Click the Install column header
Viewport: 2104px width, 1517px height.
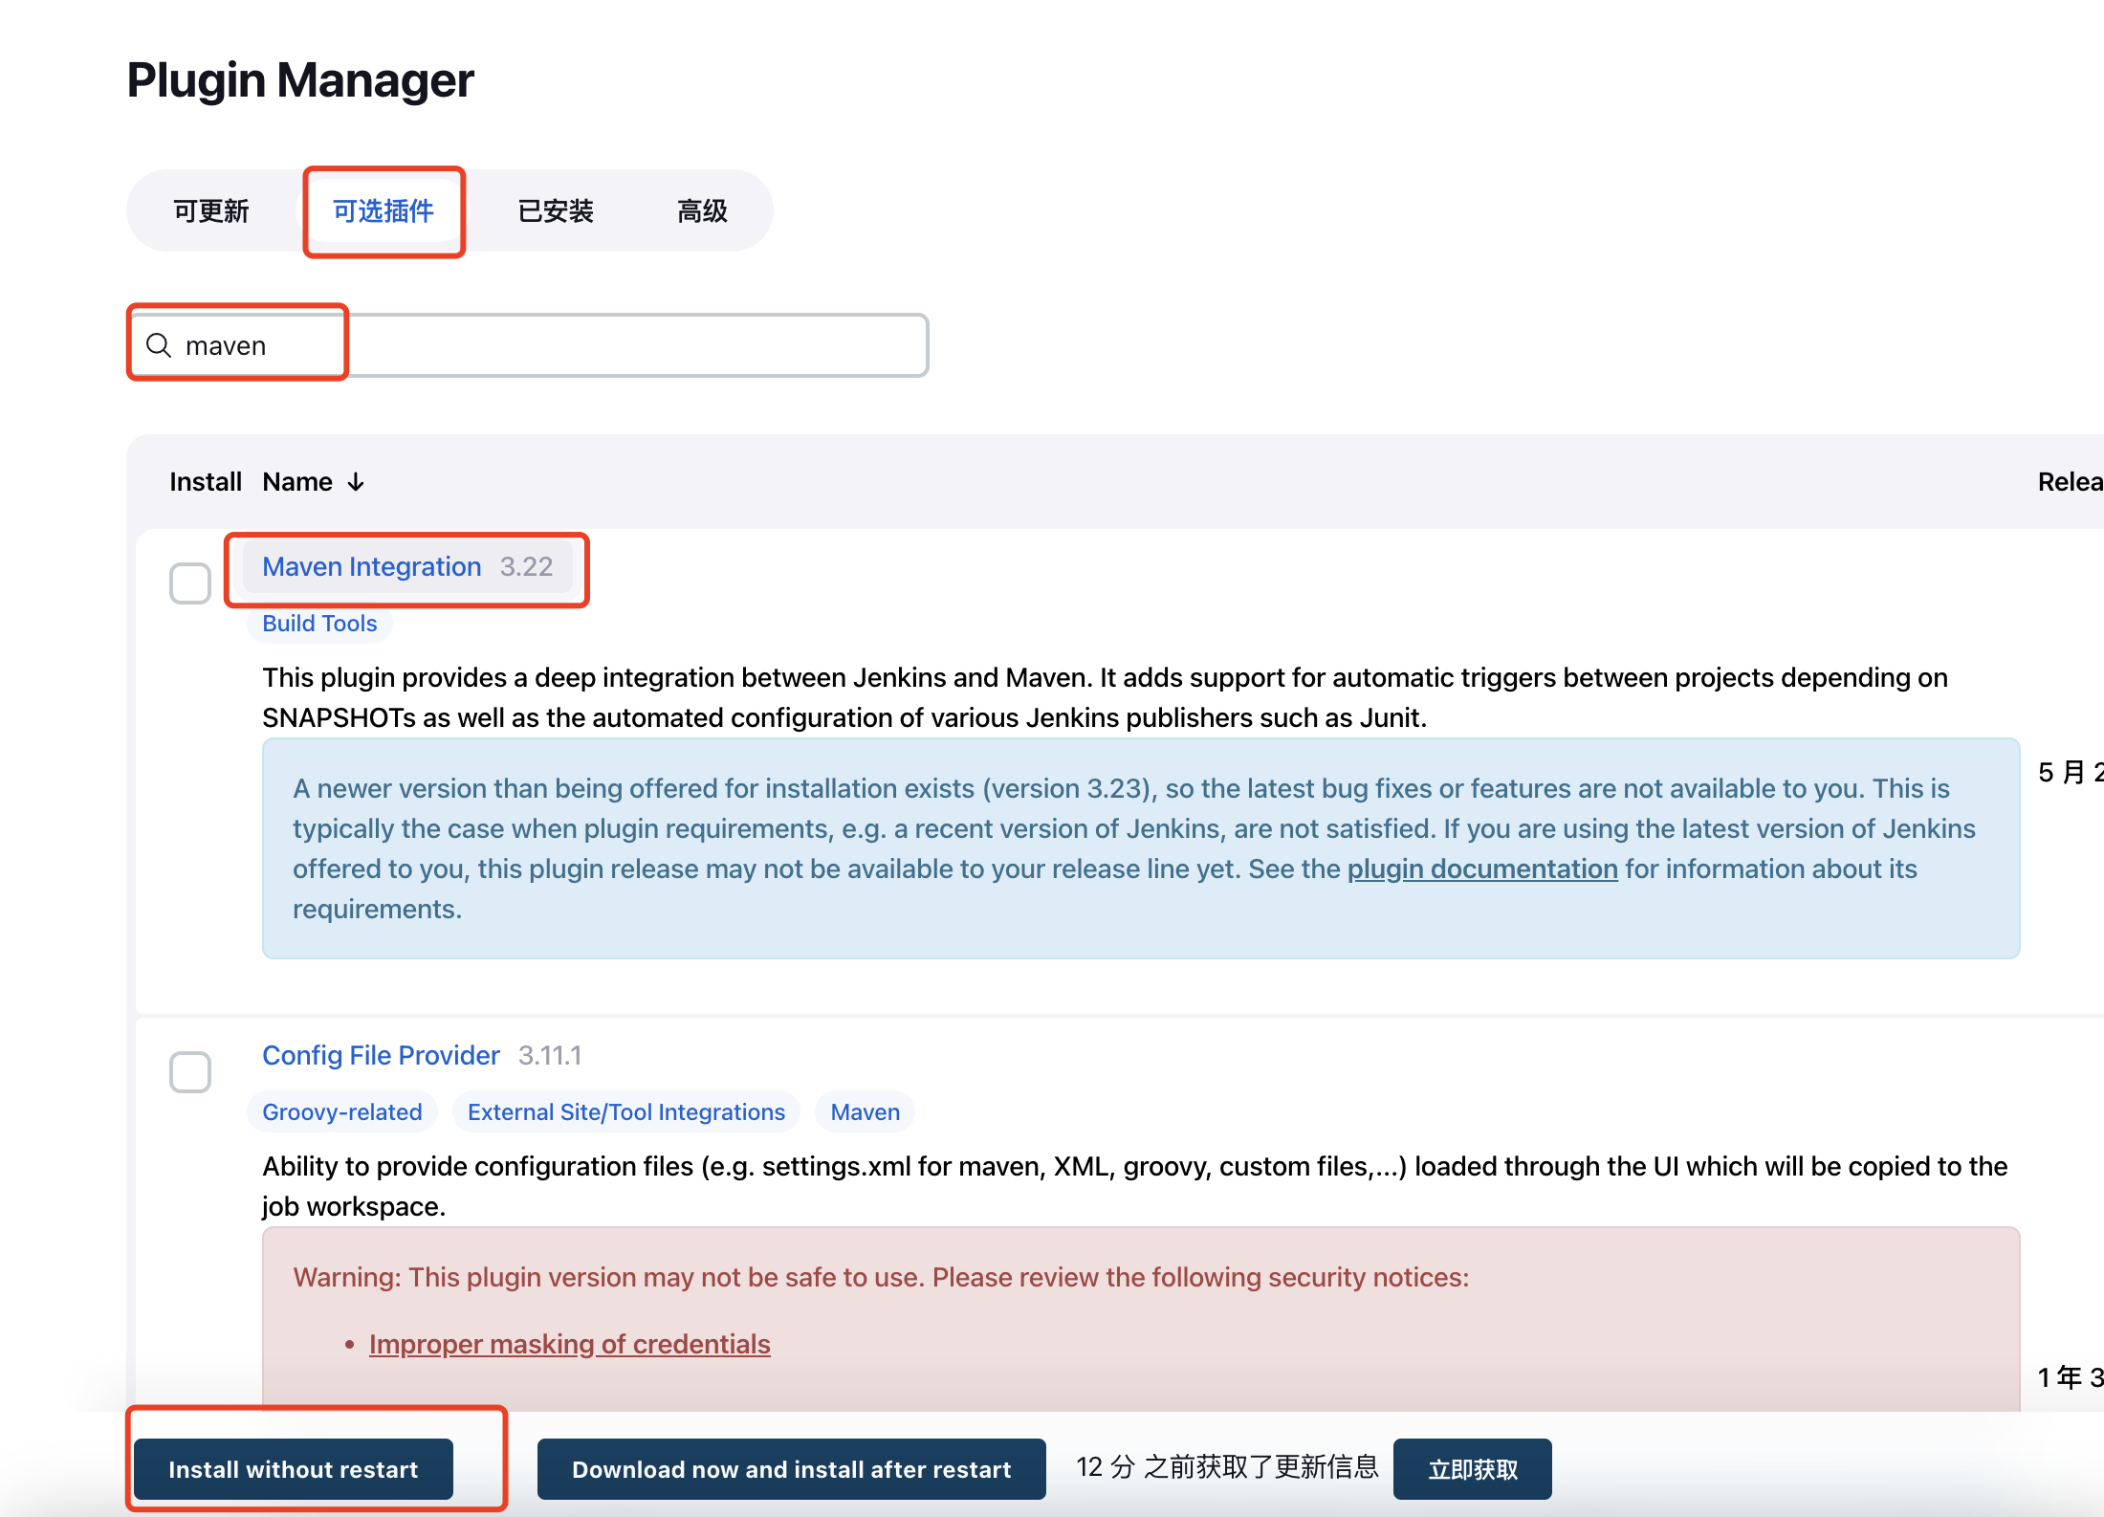coord(206,482)
